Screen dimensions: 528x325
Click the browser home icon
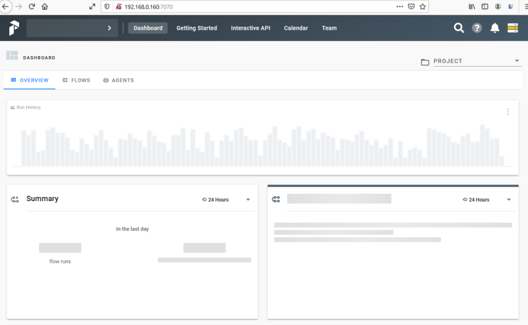[x=45, y=7]
